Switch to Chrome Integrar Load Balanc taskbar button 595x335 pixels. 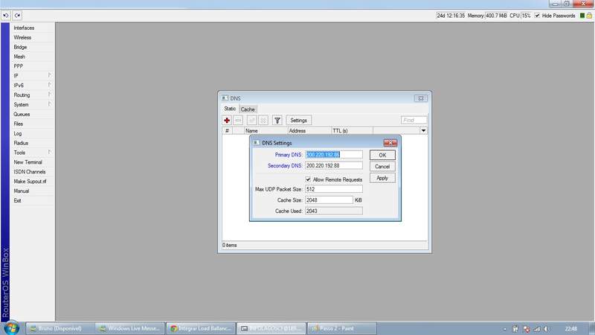(200, 328)
